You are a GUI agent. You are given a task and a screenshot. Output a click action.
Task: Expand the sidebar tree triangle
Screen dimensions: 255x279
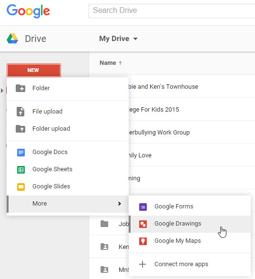point(2,91)
